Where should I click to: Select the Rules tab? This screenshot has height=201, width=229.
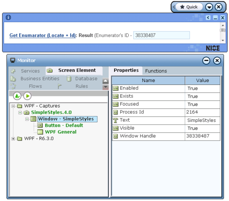[x=82, y=86]
